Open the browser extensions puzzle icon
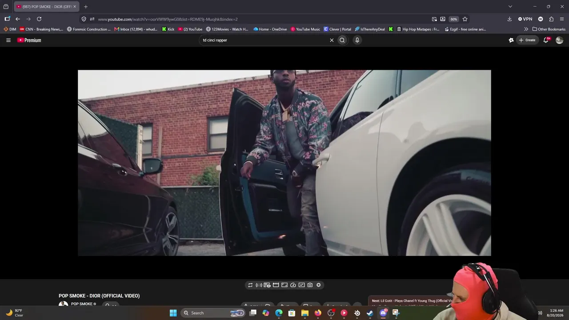This screenshot has width=569, height=320. [551, 19]
